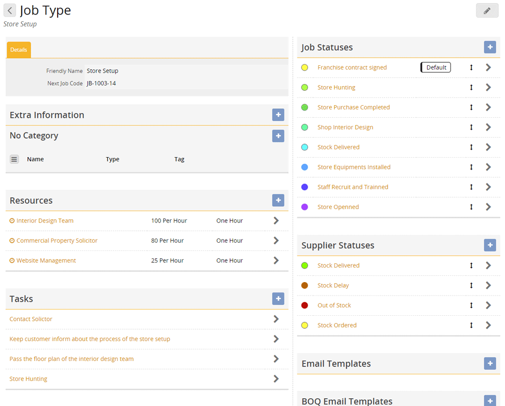Click Next Job Code field JB-1003-14

(186, 83)
